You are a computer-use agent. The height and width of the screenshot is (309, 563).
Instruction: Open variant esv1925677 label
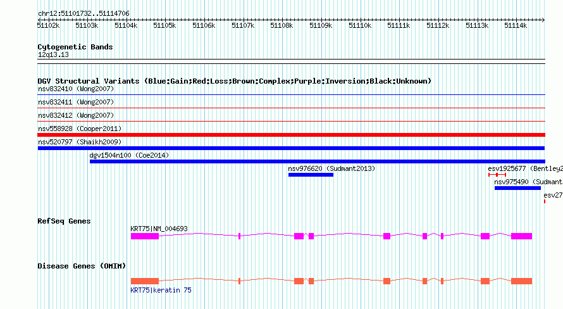[x=525, y=169]
